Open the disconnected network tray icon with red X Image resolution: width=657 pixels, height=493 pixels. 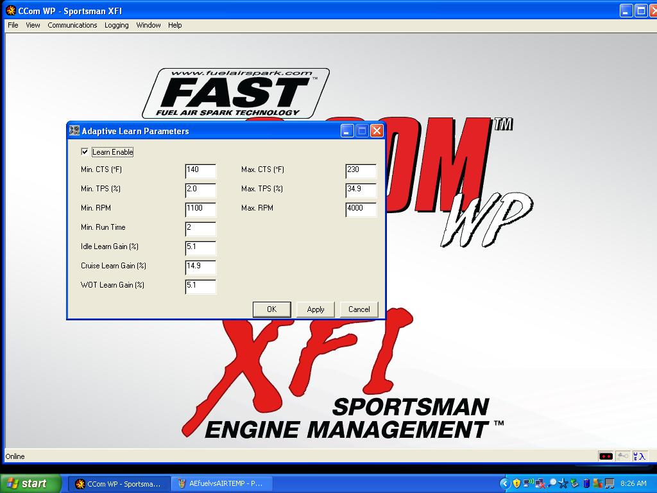540,483
